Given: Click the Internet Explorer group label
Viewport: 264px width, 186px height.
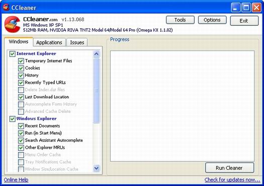Looking at the screenshot, I should coord(36,53).
